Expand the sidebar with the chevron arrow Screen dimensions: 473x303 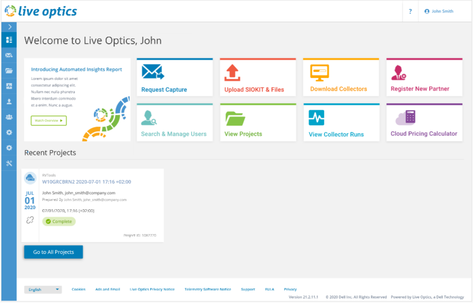pyautogui.click(x=10, y=27)
